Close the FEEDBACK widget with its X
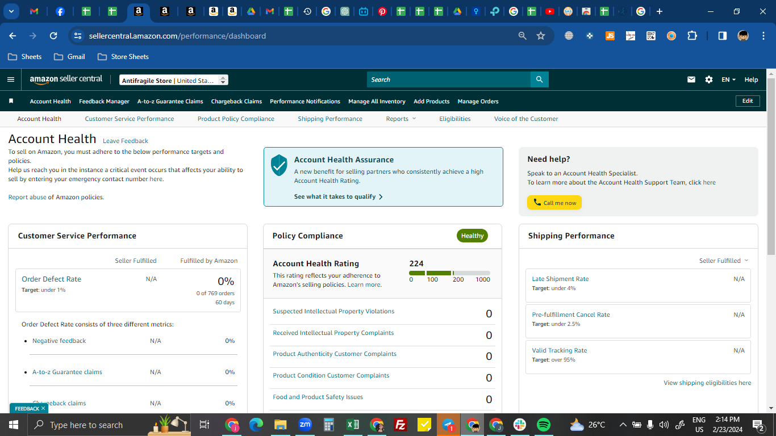Image resolution: width=776 pixels, height=436 pixels. 43,408
